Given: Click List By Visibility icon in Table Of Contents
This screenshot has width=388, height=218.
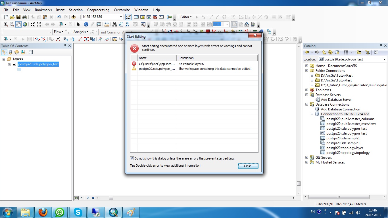Looking at the screenshot, I should [17, 52].
